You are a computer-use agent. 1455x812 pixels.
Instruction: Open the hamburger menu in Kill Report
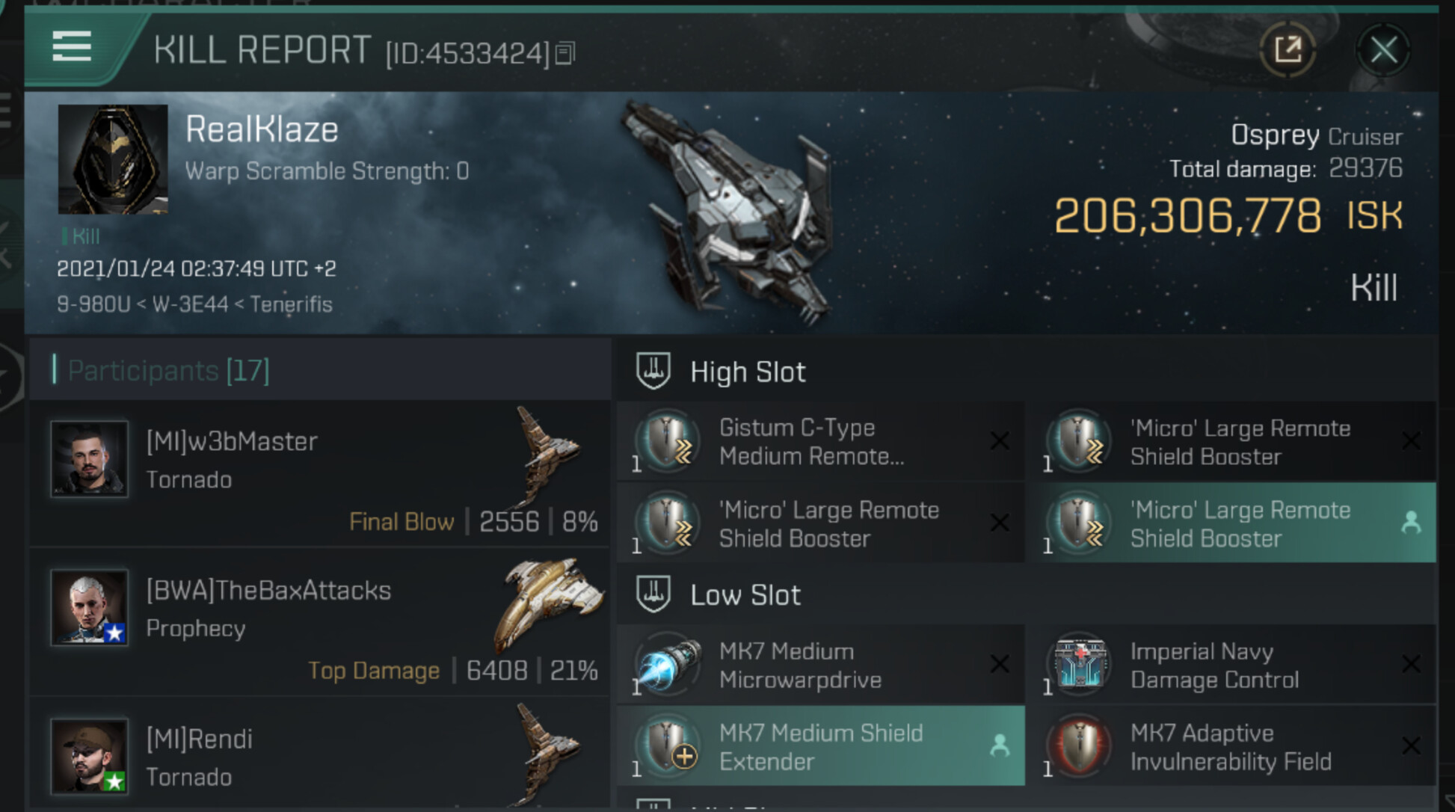tap(72, 48)
